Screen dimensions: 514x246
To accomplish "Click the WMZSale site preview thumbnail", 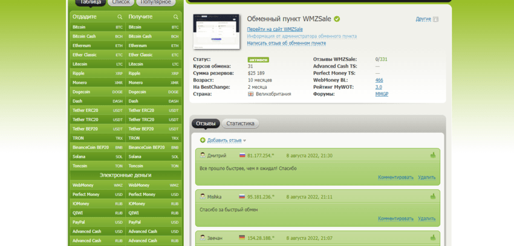I will pos(216,32).
